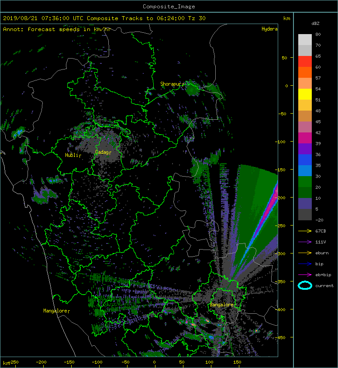Click the eburn legend label
The height and width of the screenshot is (368, 338).
pyautogui.click(x=322, y=253)
